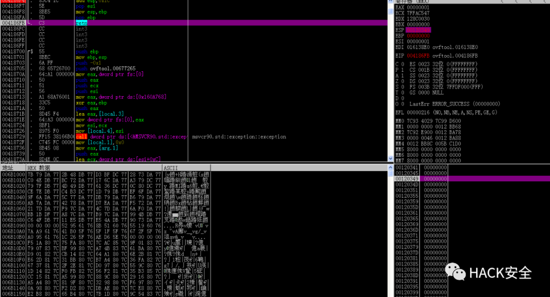Click the ASCII dump column header

[186, 168]
